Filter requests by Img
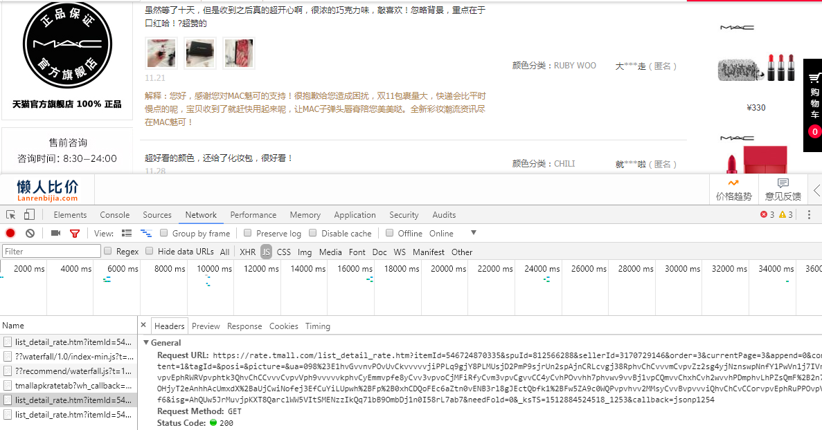The width and height of the screenshot is (822, 430). [305, 252]
